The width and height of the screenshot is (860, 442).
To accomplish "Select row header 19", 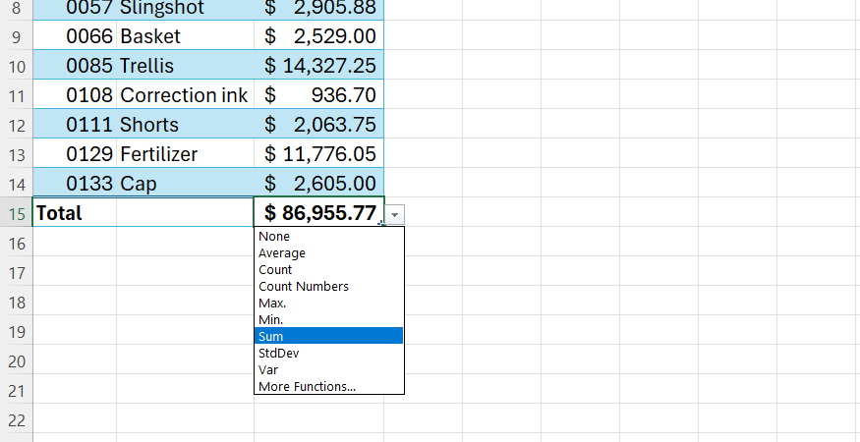I will 17,331.
